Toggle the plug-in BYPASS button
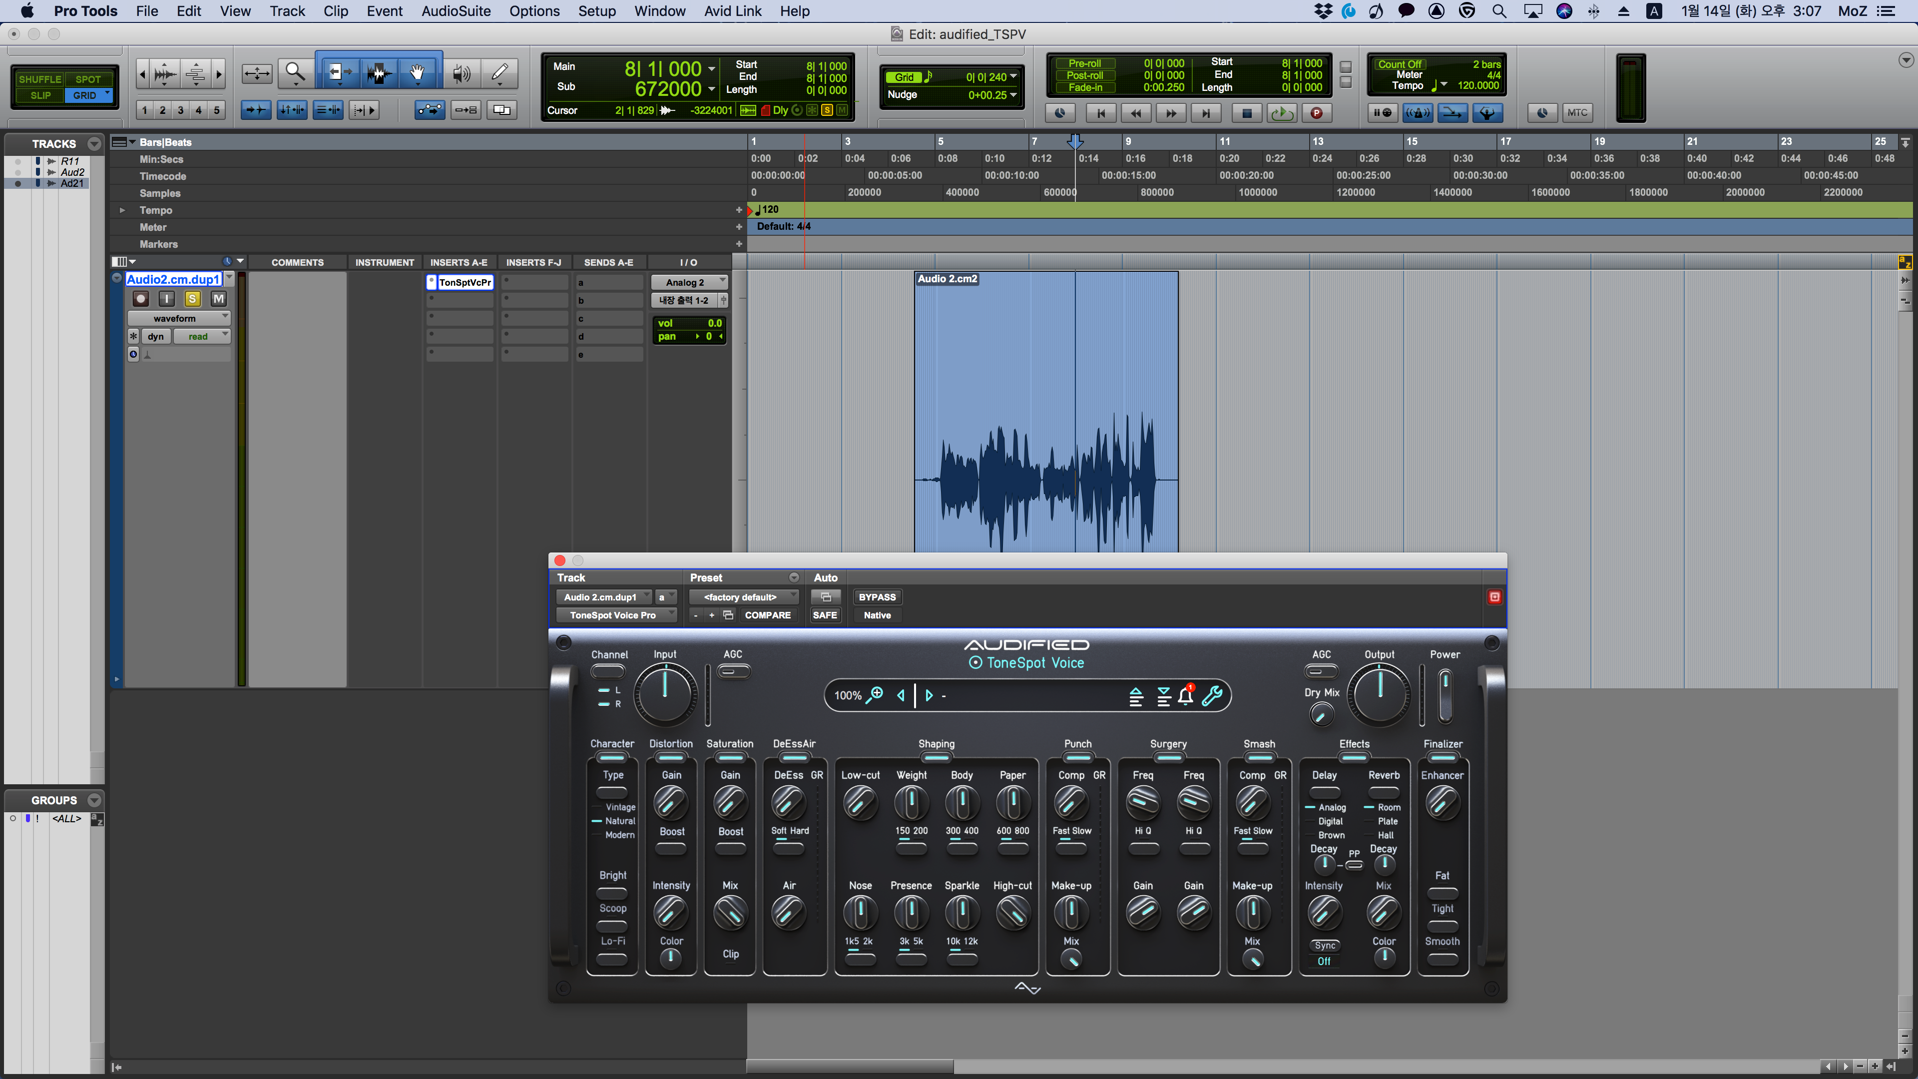Viewport: 1918px width, 1079px height. (877, 596)
